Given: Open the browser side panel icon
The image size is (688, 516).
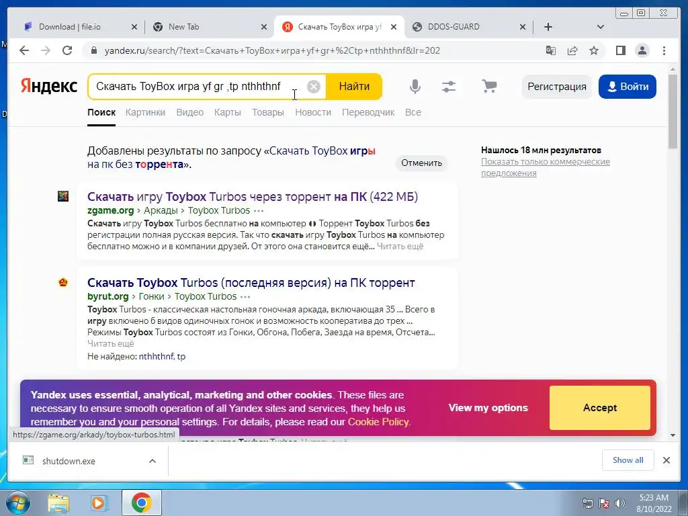Looking at the screenshot, I should (620, 50).
